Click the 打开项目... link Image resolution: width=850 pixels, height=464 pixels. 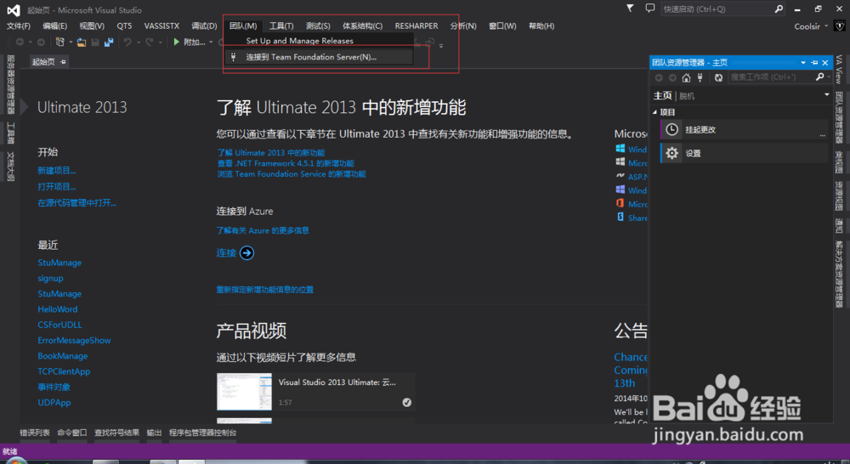[x=56, y=186]
